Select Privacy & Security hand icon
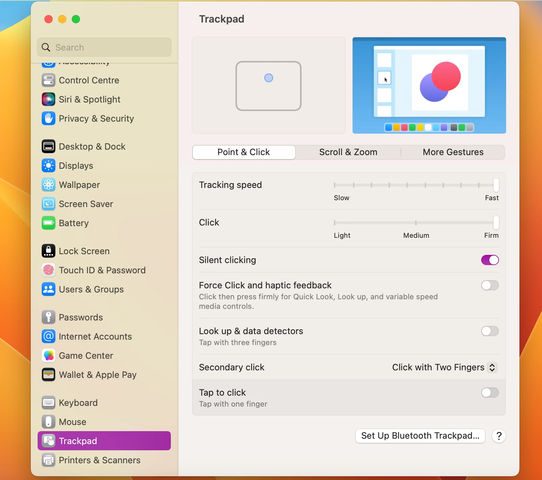This screenshot has width=542, height=480. click(48, 119)
